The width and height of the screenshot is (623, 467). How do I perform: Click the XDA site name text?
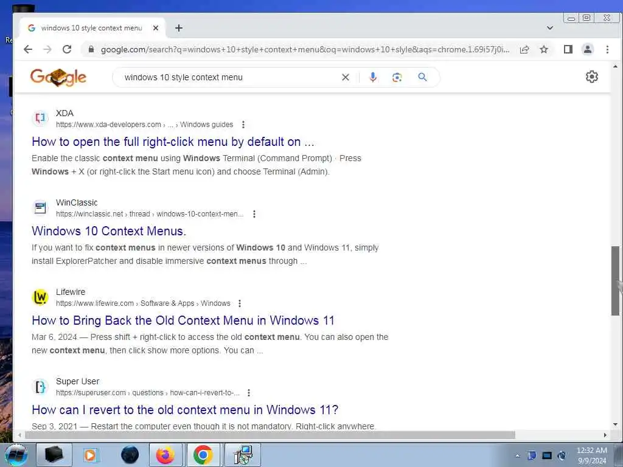click(64, 113)
